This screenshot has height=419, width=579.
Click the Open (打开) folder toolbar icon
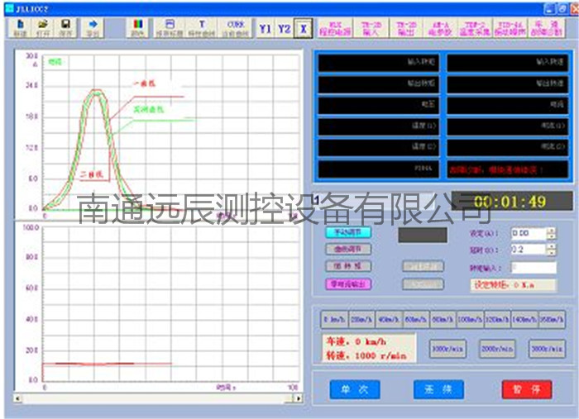click(42, 27)
